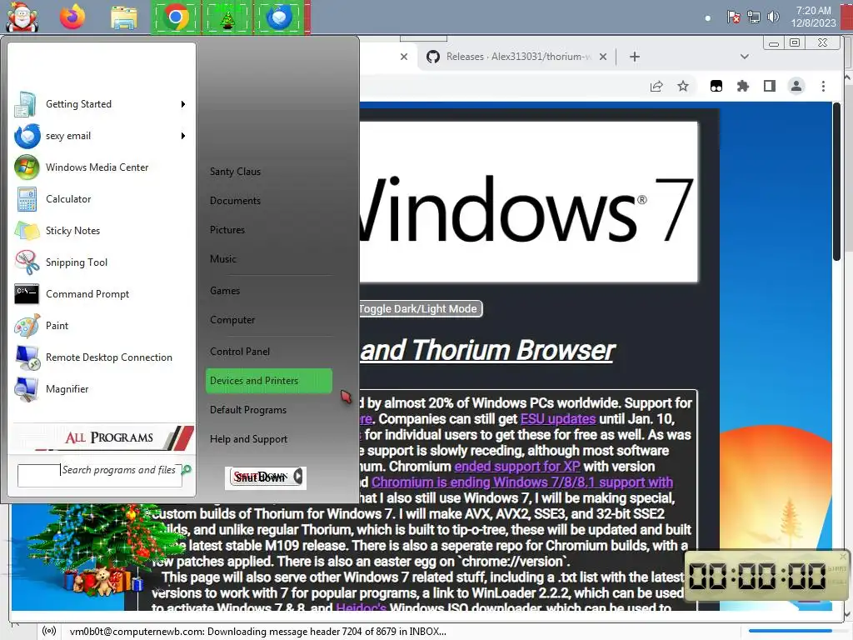
Task: Open the Christmas tree taskbar app
Action: (x=227, y=17)
